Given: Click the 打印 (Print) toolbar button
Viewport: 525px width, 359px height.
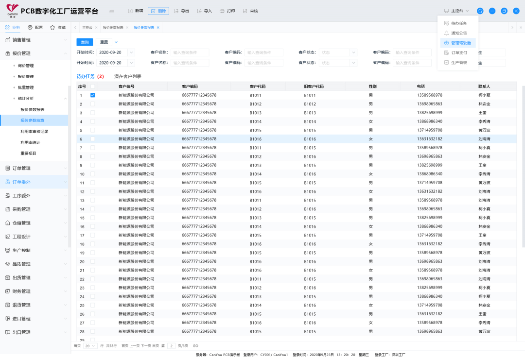Looking at the screenshot, I should (227, 11).
